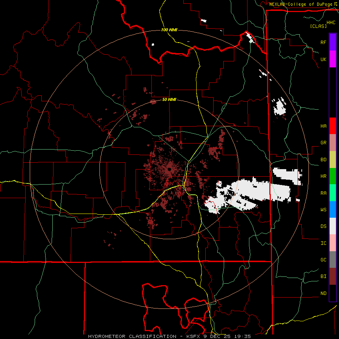Click the BD legend label
This screenshot has height=339, width=339.
[323, 160]
